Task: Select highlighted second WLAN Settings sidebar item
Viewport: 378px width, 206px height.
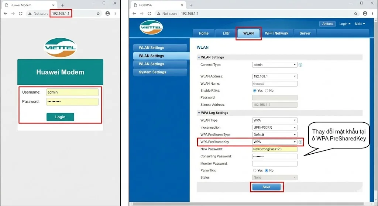Action: tap(161, 56)
